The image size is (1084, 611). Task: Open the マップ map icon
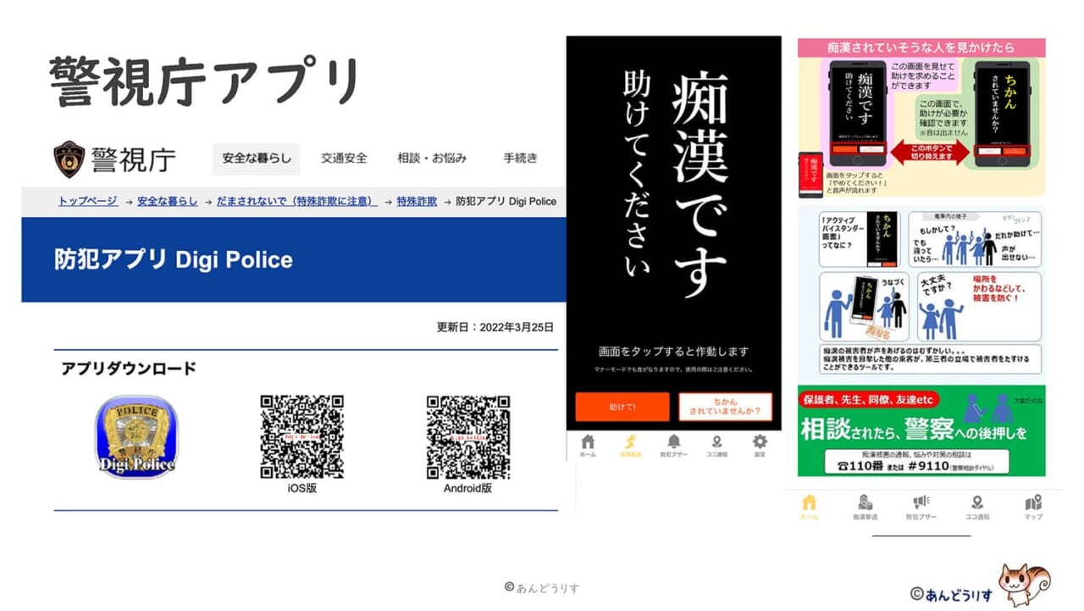click(x=1033, y=504)
